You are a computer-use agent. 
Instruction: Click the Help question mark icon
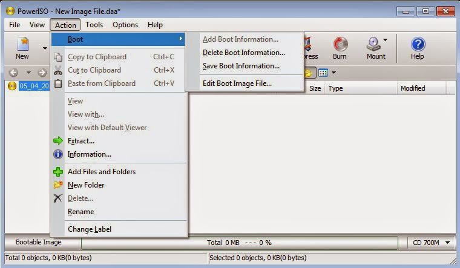pos(418,44)
